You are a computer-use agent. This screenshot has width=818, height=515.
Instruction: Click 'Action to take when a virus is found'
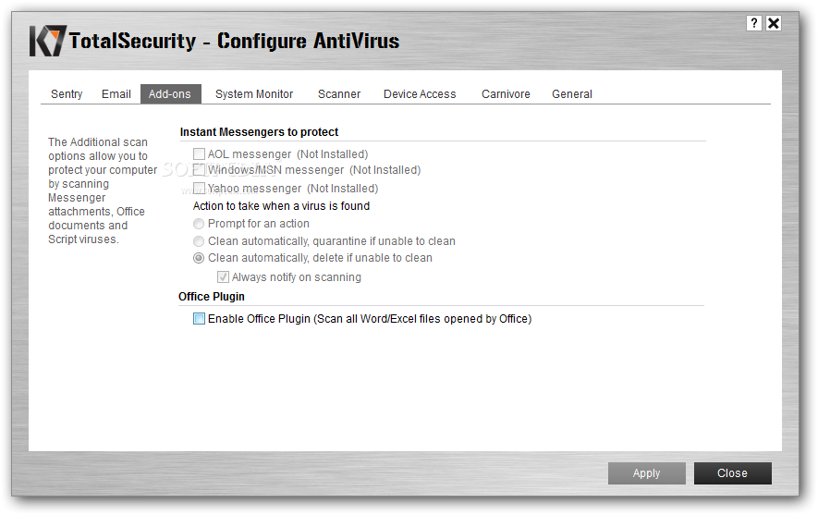tap(281, 206)
